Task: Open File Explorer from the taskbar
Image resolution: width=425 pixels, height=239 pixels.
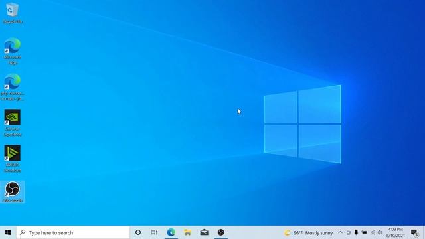Action: click(187, 232)
